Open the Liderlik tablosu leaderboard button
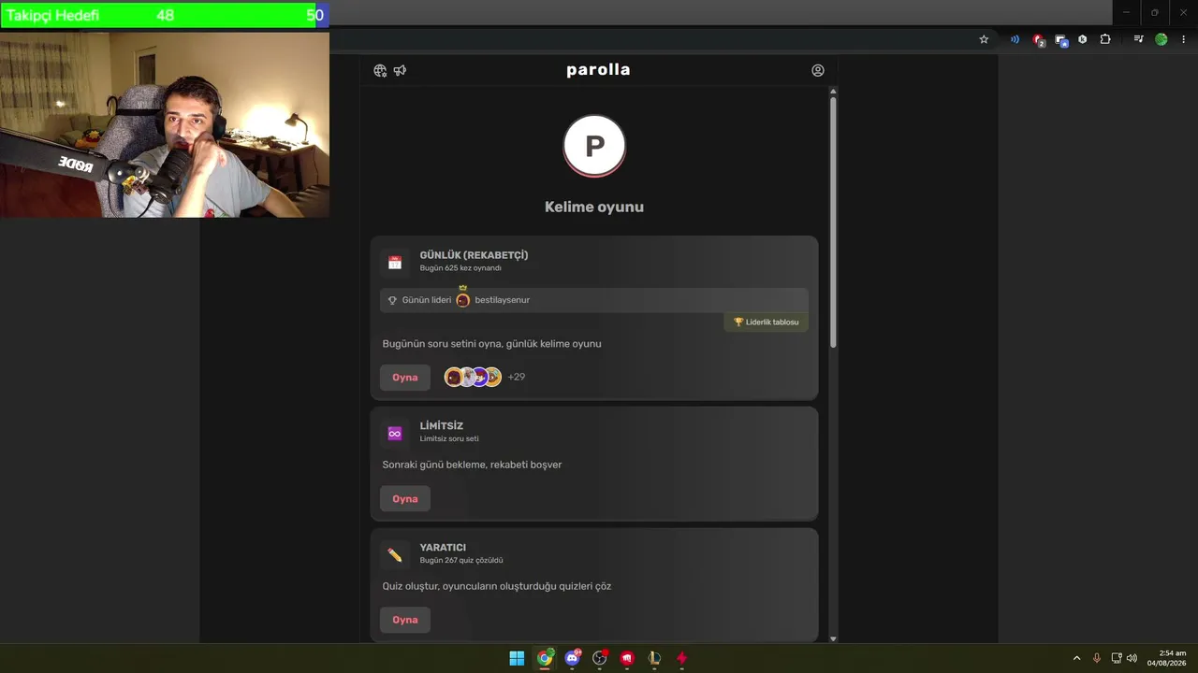The image size is (1198, 673). point(766,322)
